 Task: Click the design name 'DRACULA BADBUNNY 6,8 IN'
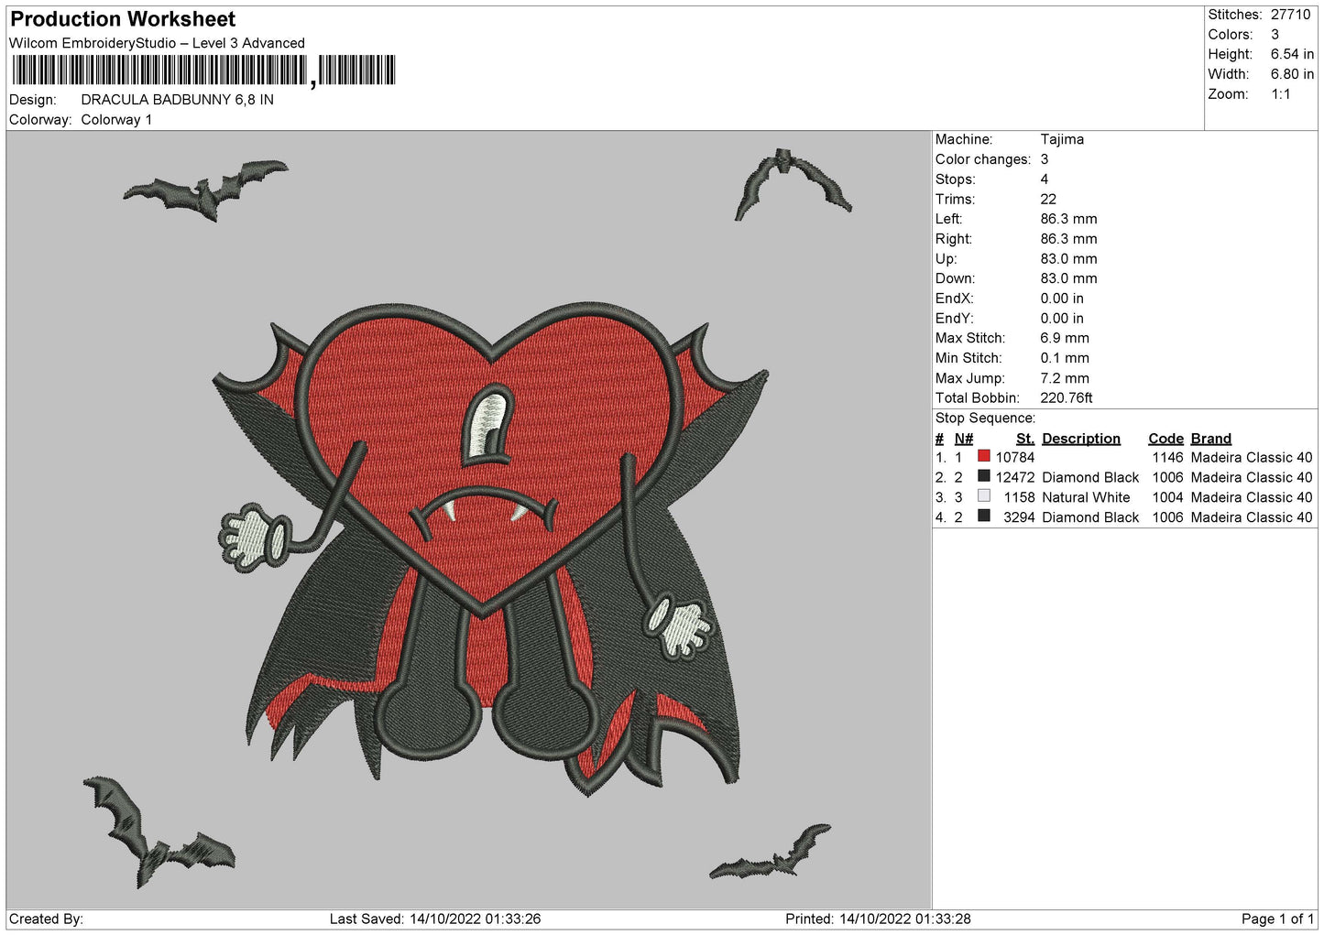pyautogui.click(x=177, y=100)
